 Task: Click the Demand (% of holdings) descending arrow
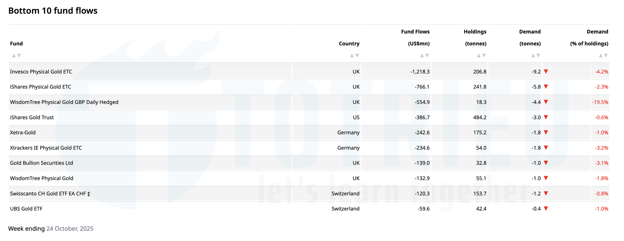606,55
